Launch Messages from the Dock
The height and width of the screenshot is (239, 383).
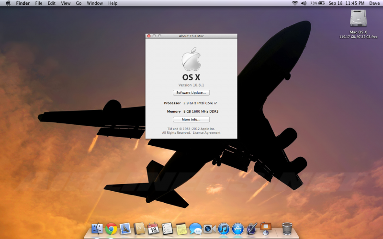pyautogui.click(x=195, y=229)
